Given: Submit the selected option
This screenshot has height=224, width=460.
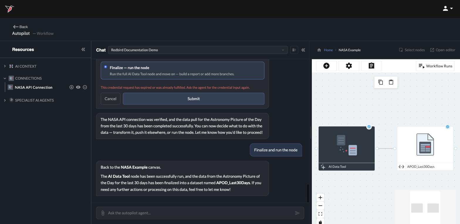Looking at the screenshot, I should click(x=194, y=99).
